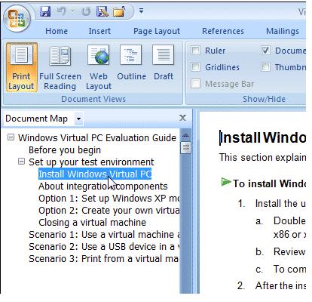
Task: Close the Document Map pane
Action: coord(182,118)
